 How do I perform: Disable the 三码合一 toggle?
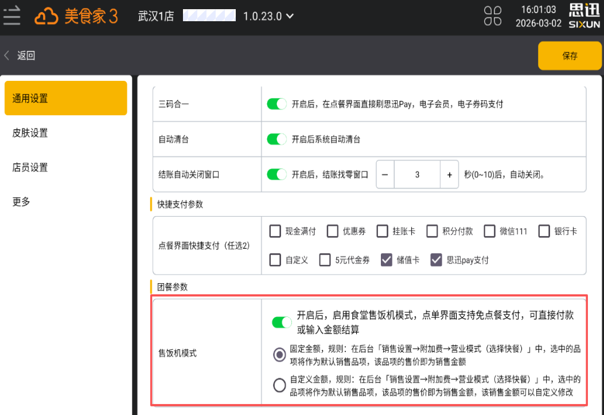tap(277, 104)
